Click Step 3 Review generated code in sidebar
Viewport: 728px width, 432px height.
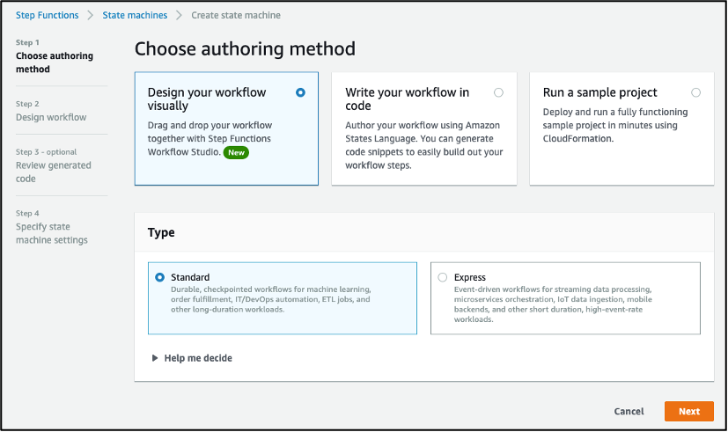[x=54, y=172]
